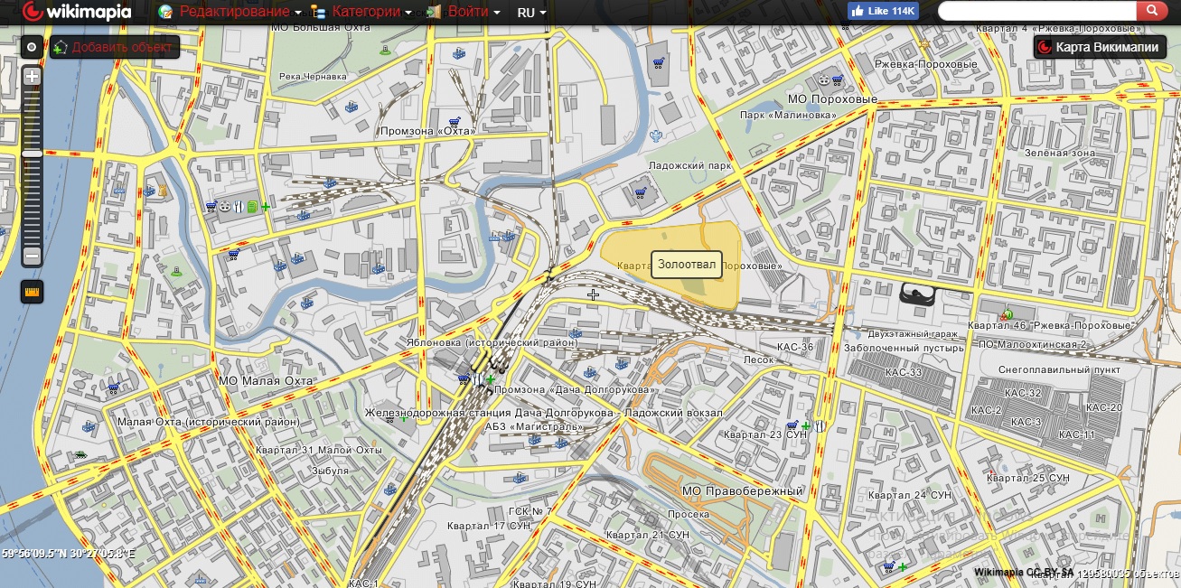Viewport: 1181px width, 588px height.
Task: Expand the Категории dropdown
Action: tap(361, 12)
